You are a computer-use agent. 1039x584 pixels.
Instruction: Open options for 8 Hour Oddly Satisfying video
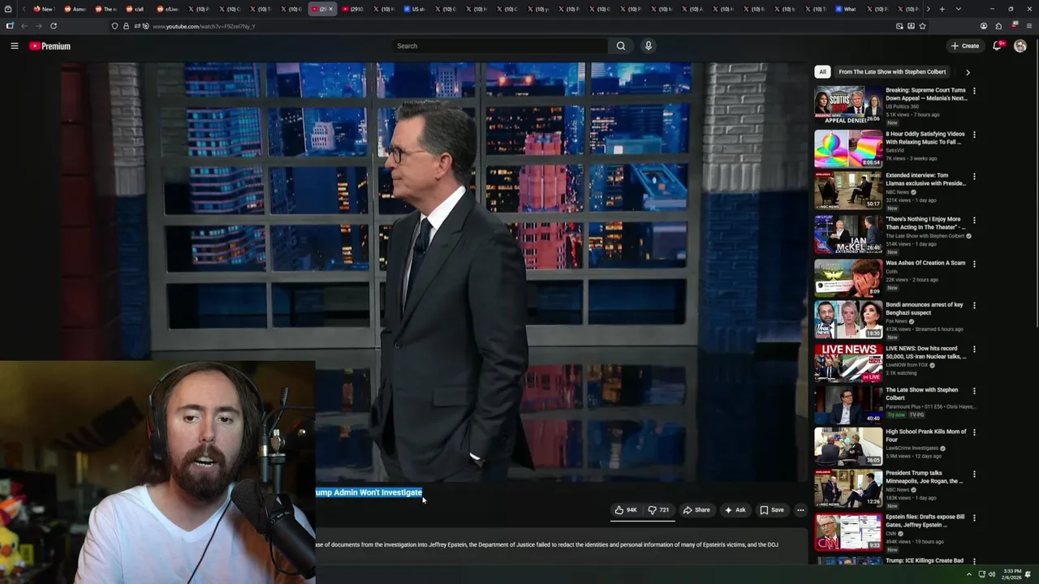click(x=974, y=135)
